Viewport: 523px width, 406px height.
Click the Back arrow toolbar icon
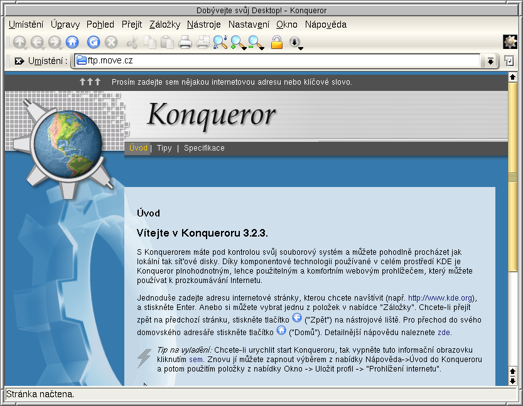[37, 42]
